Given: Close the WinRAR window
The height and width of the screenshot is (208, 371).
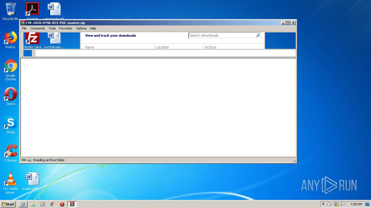Looking at the screenshot, I should (x=293, y=23).
